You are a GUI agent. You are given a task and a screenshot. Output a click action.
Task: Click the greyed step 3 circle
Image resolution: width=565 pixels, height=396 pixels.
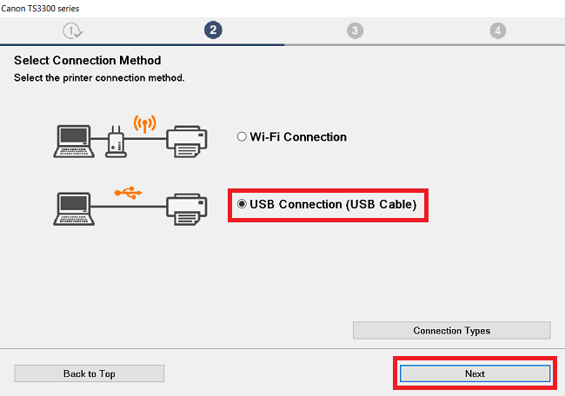pyautogui.click(x=355, y=30)
